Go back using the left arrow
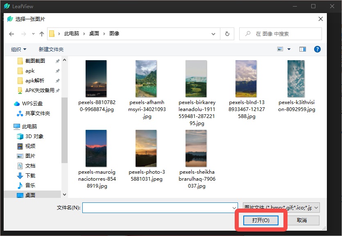The height and width of the screenshot is (236, 342). pyautogui.click(x=11, y=34)
